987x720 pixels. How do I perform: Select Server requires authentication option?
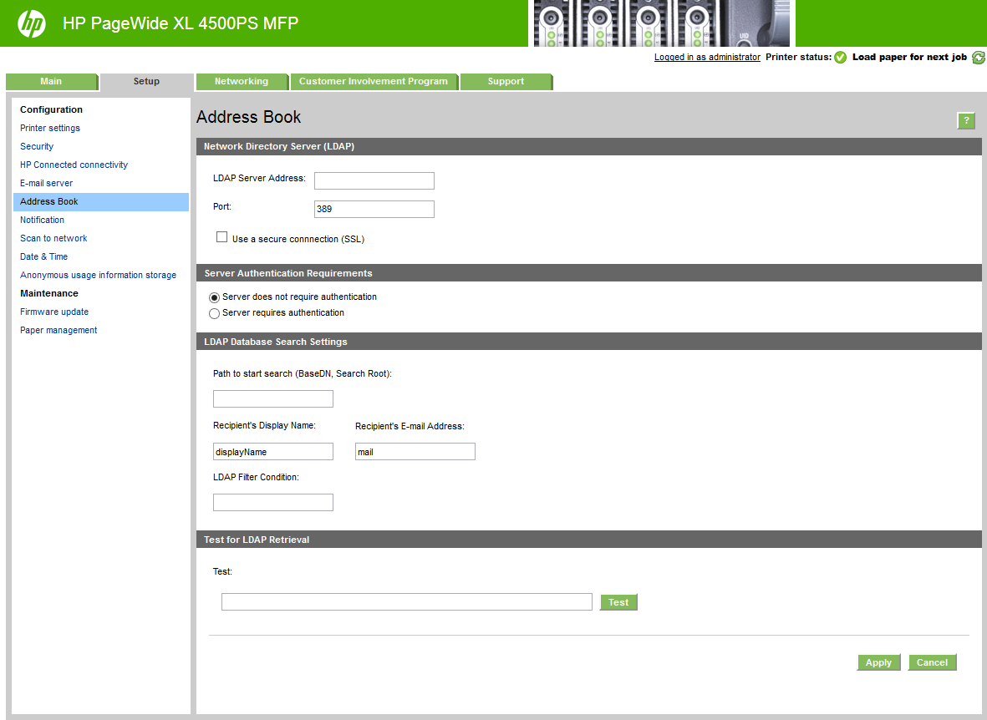click(x=214, y=312)
